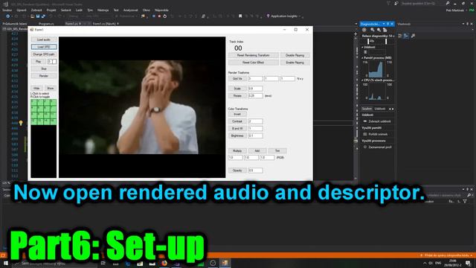This screenshot has width=476, height=268.
Task: Click the Tint color button
Action: pos(277,150)
